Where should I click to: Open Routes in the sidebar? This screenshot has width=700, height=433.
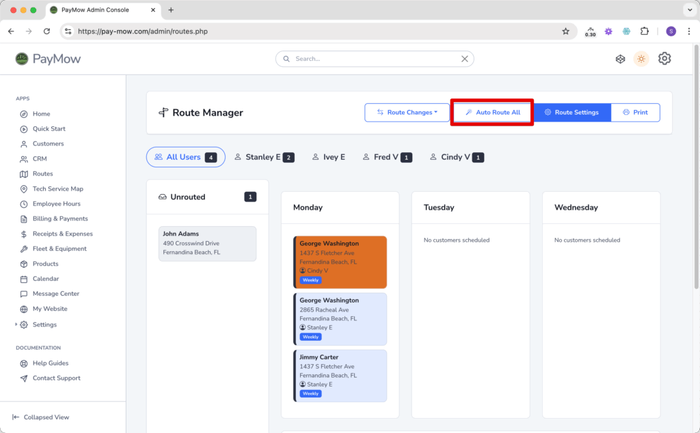pos(42,173)
